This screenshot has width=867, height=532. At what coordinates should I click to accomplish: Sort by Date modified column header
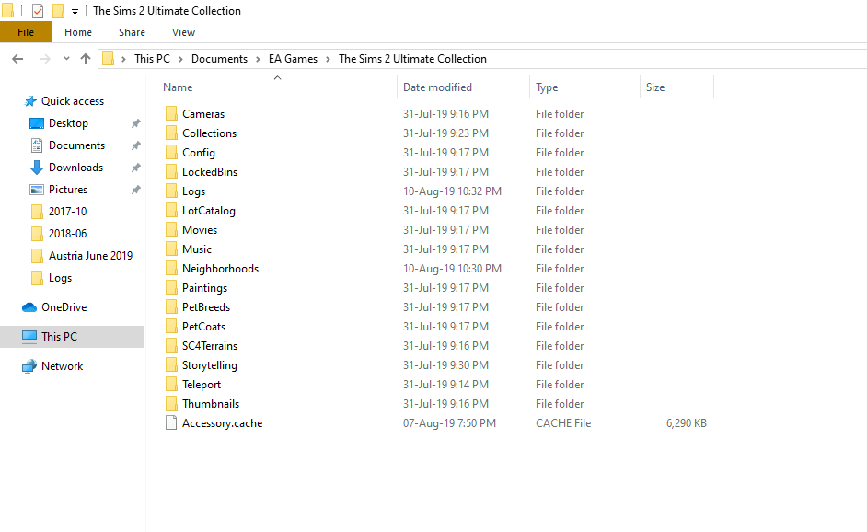point(437,87)
